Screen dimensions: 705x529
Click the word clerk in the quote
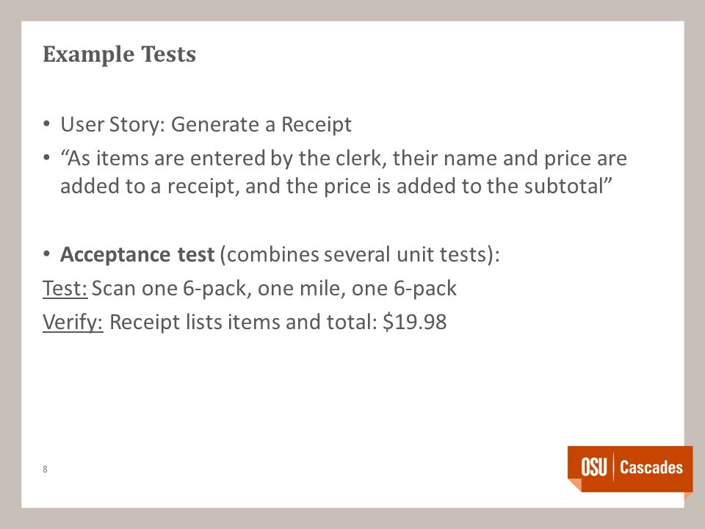(x=361, y=159)
